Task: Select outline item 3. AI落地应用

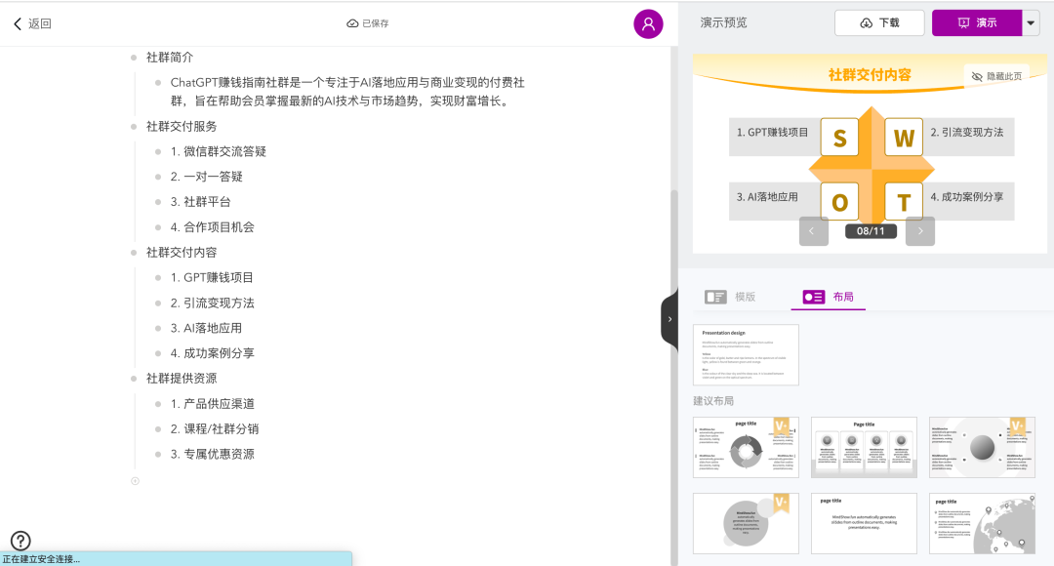Action: [206, 328]
